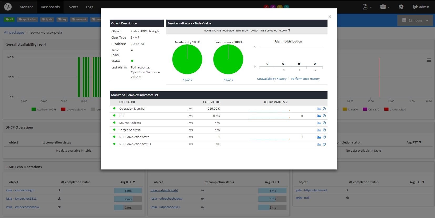
Task: Open area chart for RTT Completion State
Action: pos(319,137)
